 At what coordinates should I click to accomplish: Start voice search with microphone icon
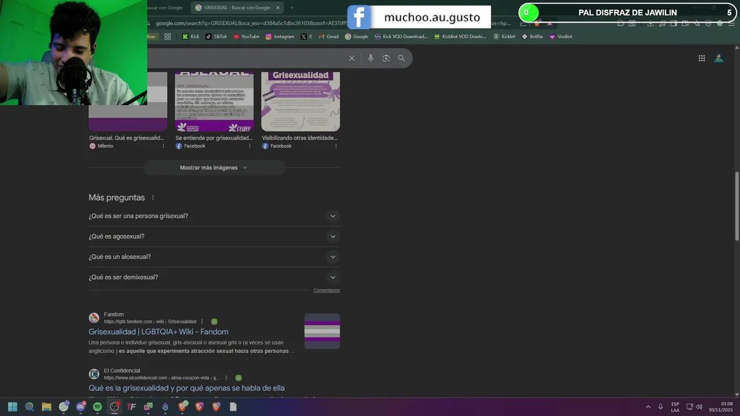(x=371, y=58)
